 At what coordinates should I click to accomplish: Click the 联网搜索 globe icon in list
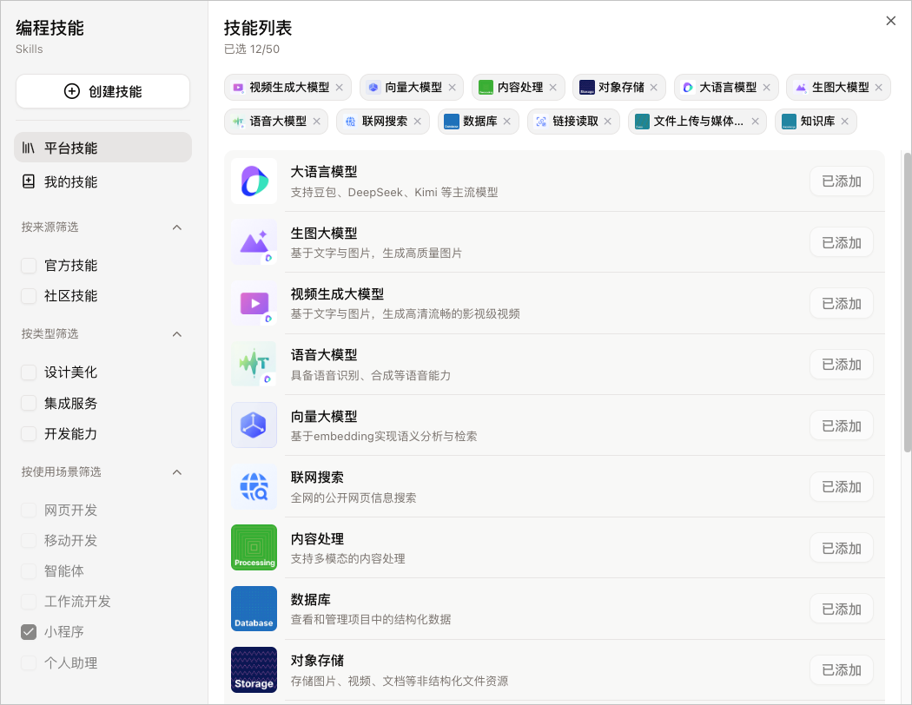click(254, 487)
